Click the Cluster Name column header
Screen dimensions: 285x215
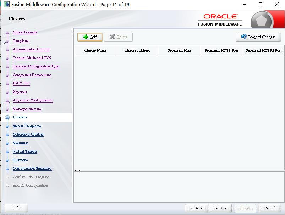pyautogui.click(x=95, y=51)
